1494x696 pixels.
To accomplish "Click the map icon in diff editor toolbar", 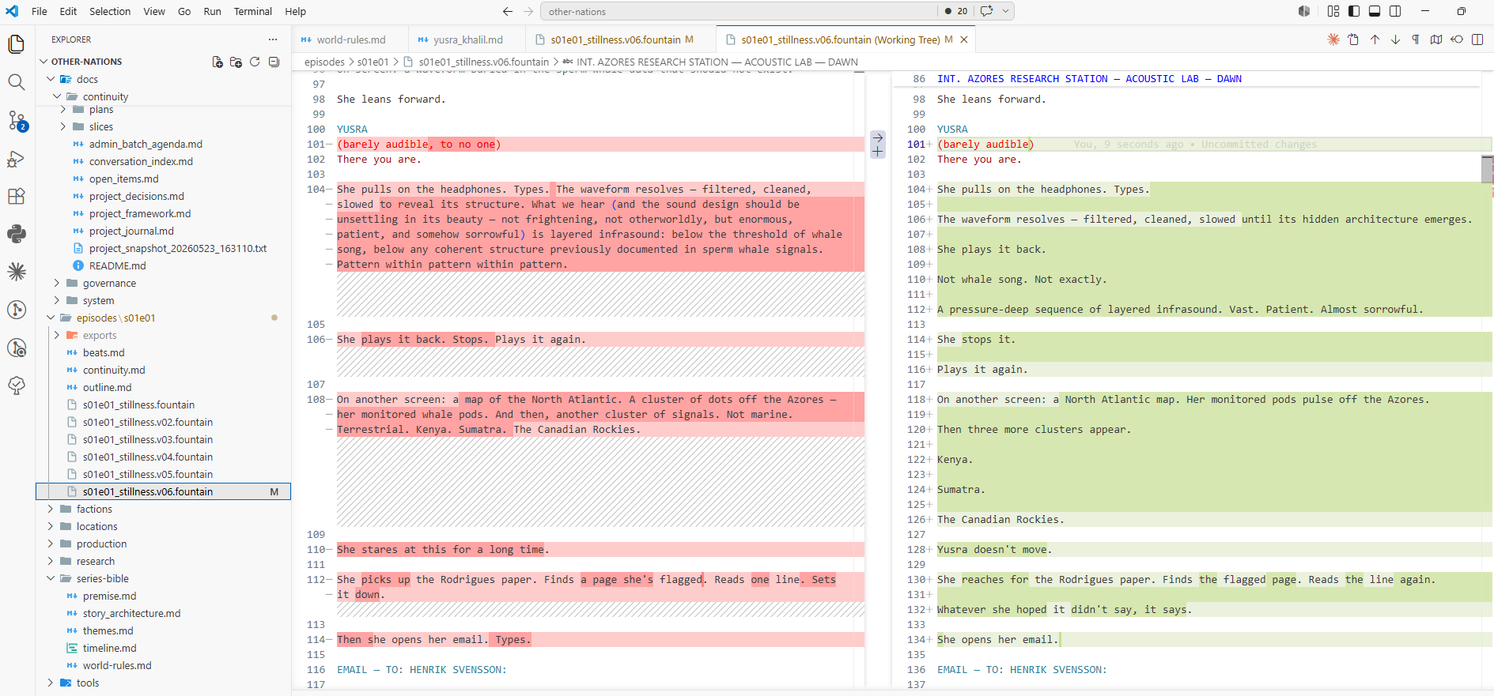I will pyautogui.click(x=1436, y=40).
